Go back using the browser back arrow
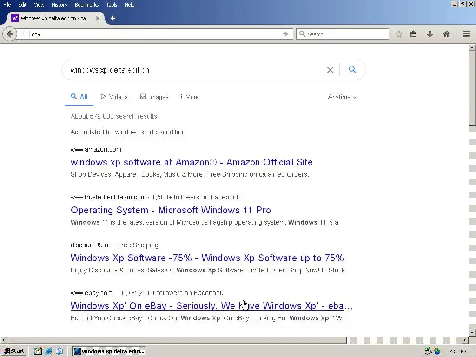Viewport: 476px width, 357px height. pos(10,34)
